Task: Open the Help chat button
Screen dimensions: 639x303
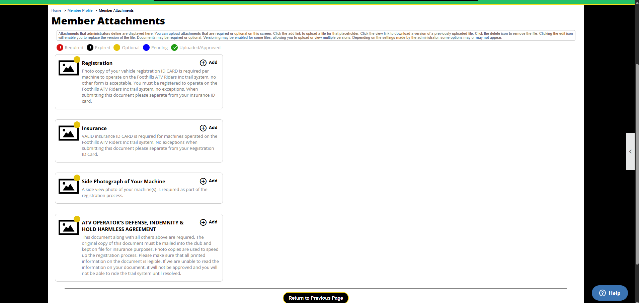Action: coord(610,293)
